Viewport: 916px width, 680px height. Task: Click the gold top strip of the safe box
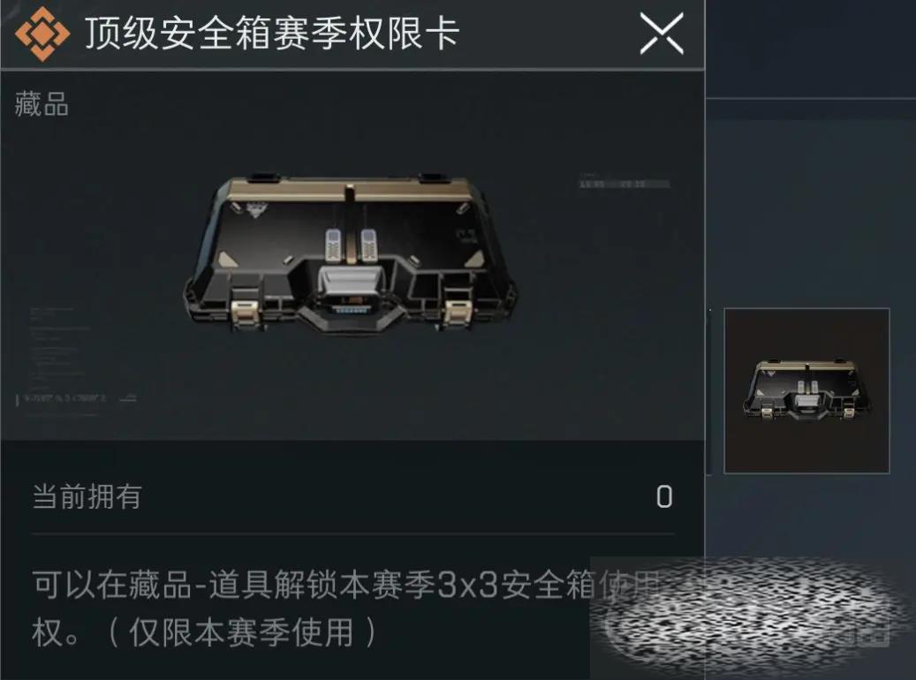(351, 191)
